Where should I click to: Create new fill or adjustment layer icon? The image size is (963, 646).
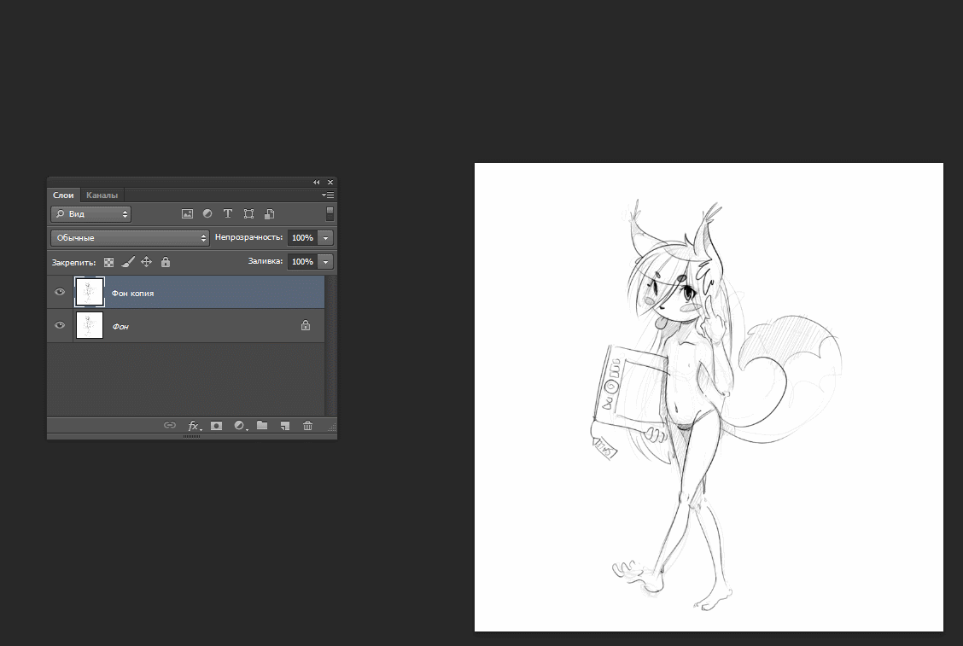click(240, 426)
